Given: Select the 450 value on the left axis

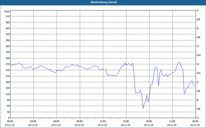Looking at the screenshot, I should 8,28.
